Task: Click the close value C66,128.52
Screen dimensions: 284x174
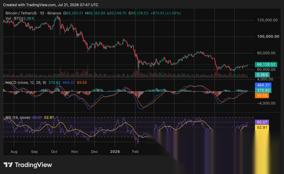Action: coord(138,13)
